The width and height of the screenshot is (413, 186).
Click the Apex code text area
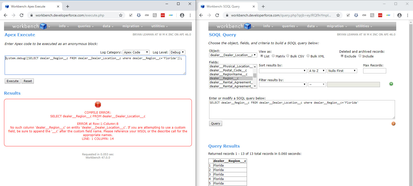(95, 65)
